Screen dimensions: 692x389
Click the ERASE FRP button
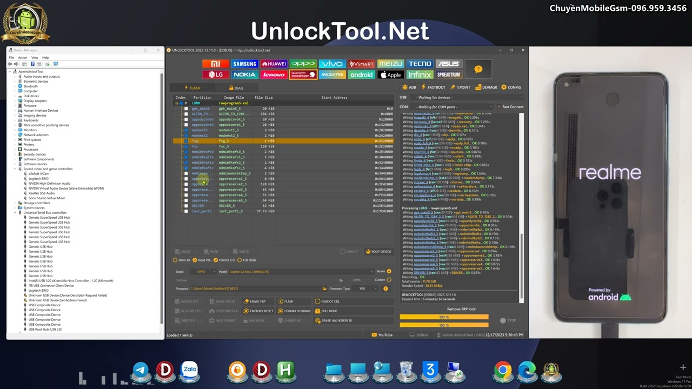[258, 301]
